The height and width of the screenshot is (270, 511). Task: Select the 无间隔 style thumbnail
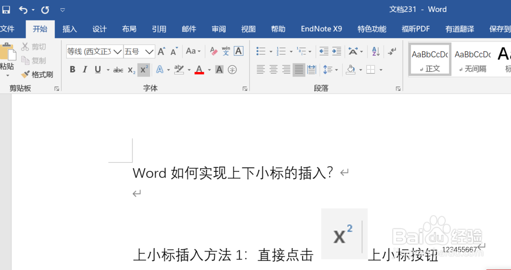pos(473,60)
